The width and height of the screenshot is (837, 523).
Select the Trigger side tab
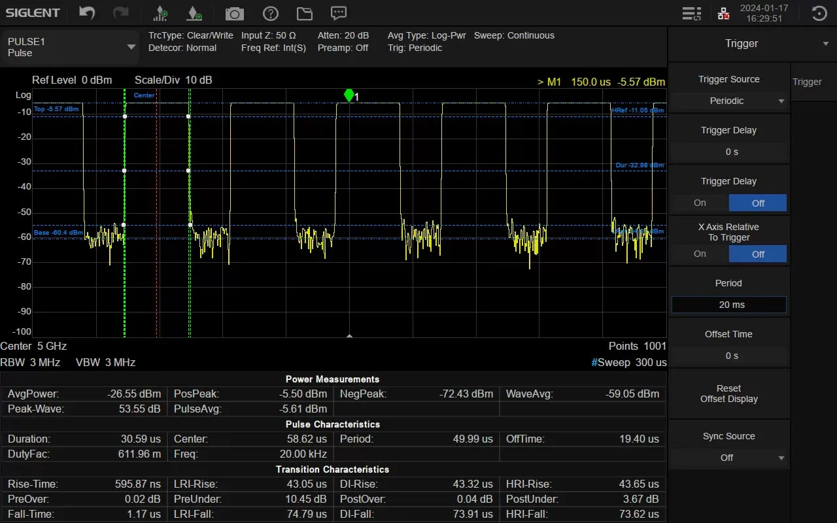click(x=807, y=82)
